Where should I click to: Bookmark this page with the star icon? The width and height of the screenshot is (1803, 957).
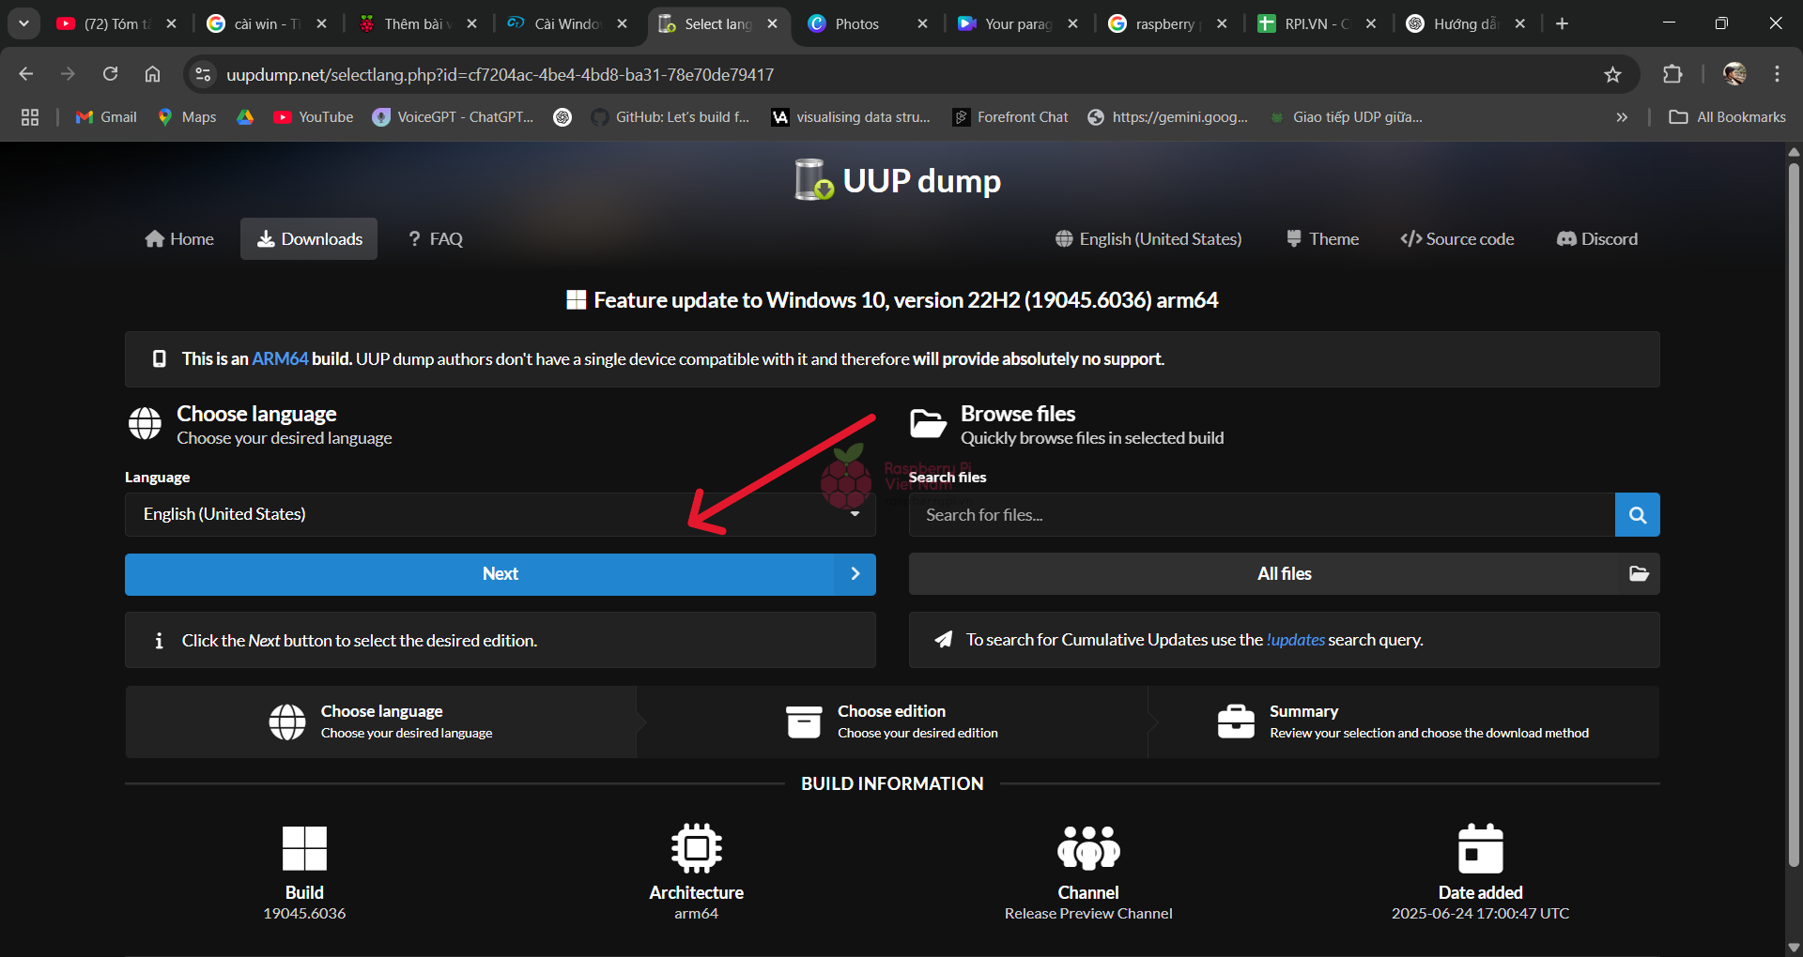coord(1612,75)
